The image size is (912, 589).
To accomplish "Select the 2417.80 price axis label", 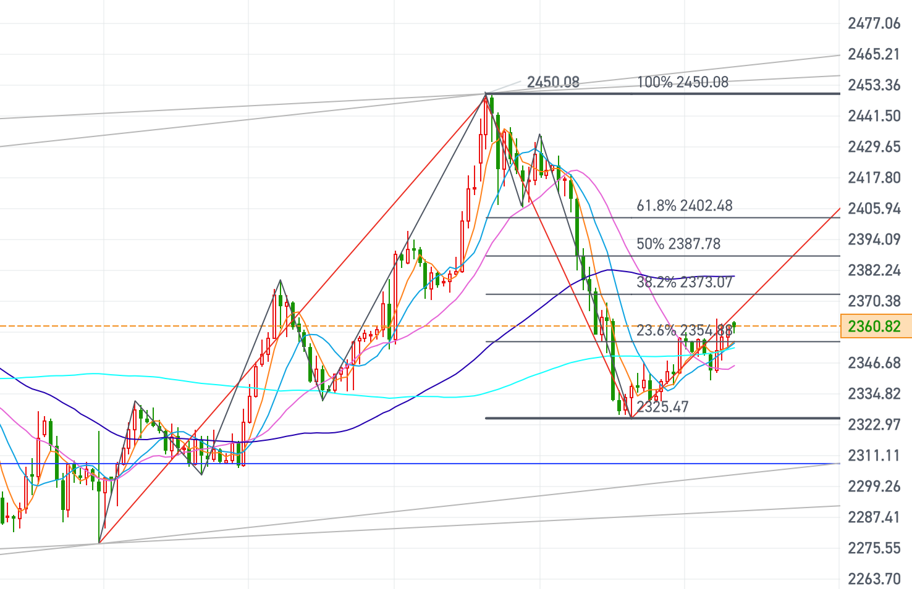I will click(874, 178).
